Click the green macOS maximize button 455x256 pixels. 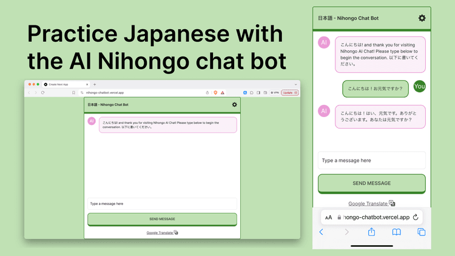(38, 84)
